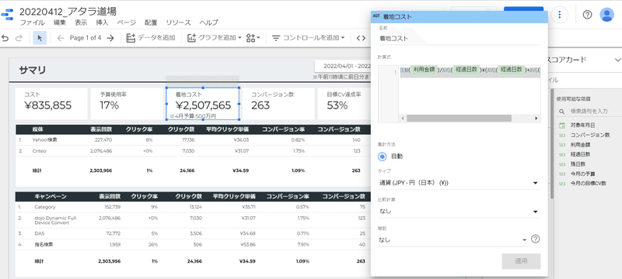Open the リソース menu
This screenshot has height=279, width=622.
coord(178,22)
